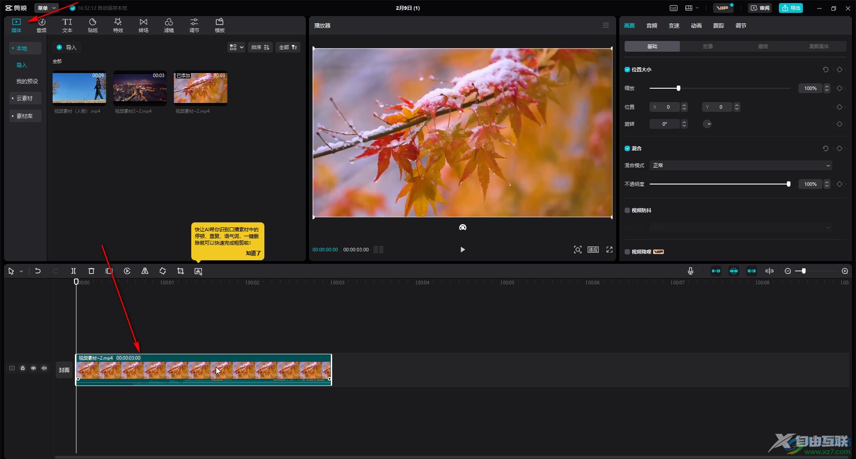Open the 菜单 dropdown in title bar
This screenshot has width=856, height=459.
[x=46, y=8]
